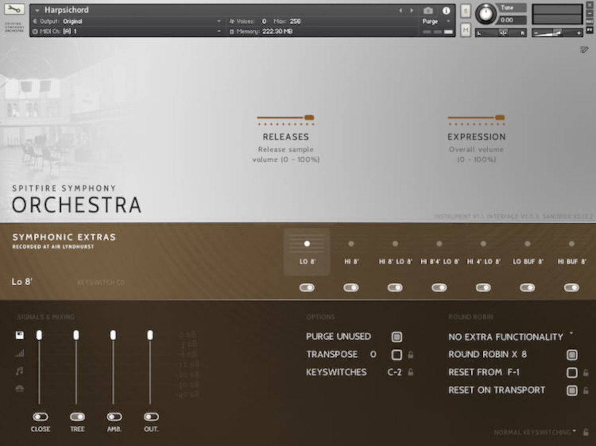Toggle the switch under HI 8' LO 8'
Screen dimensions: 596x446
click(395, 288)
